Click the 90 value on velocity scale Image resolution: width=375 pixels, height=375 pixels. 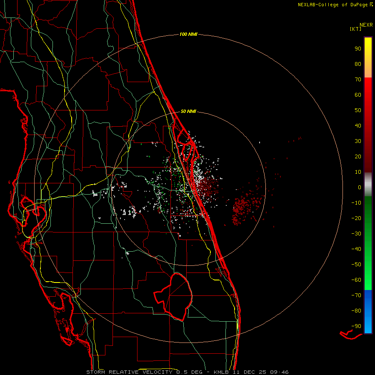[x=358, y=49]
